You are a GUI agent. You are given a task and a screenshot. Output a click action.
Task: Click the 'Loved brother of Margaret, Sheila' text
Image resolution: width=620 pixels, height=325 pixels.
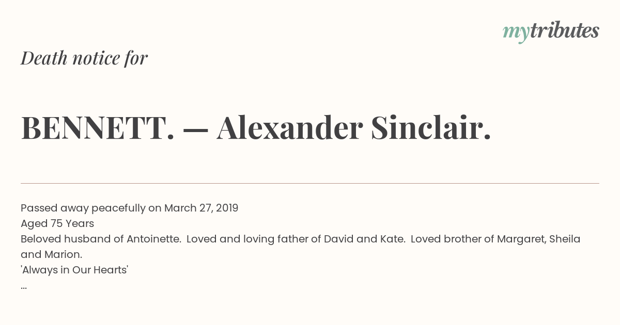(495, 239)
